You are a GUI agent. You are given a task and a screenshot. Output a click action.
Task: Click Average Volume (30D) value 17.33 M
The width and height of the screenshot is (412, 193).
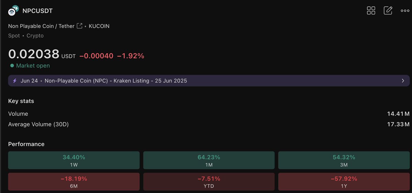tap(398, 124)
